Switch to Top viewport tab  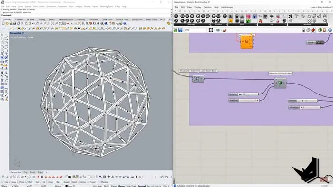[x=26, y=172]
